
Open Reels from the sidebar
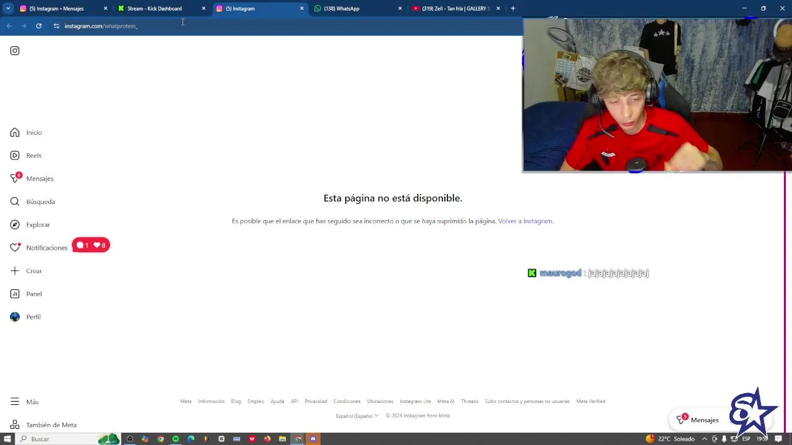26,155
